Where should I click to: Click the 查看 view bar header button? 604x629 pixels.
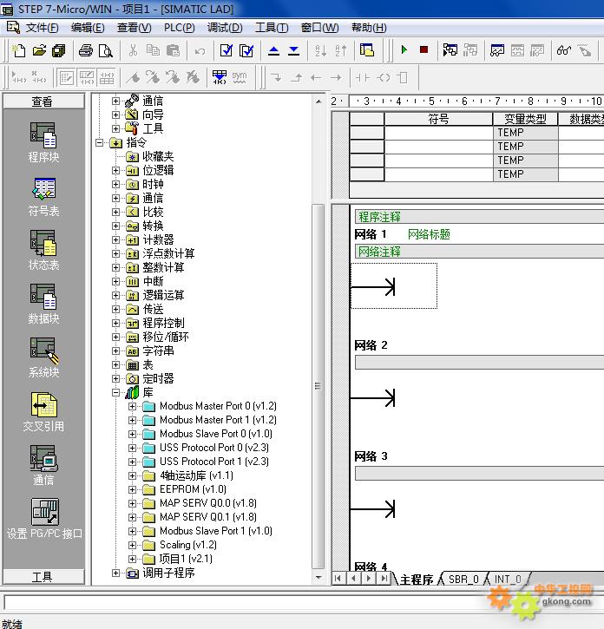tap(43, 102)
